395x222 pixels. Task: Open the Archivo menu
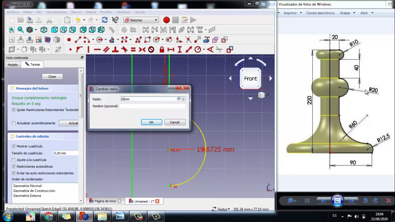coord(13,12)
